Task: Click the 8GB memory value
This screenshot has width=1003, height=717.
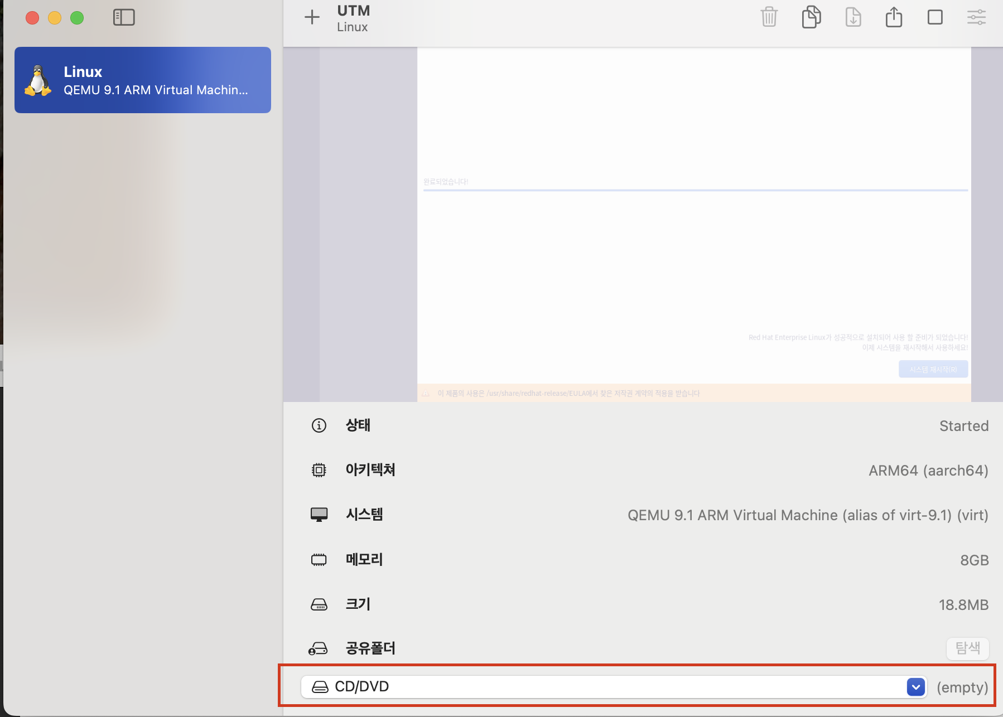Action: pos(975,560)
